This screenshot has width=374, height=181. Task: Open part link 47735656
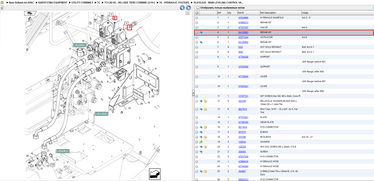click(x=243, y=76)
